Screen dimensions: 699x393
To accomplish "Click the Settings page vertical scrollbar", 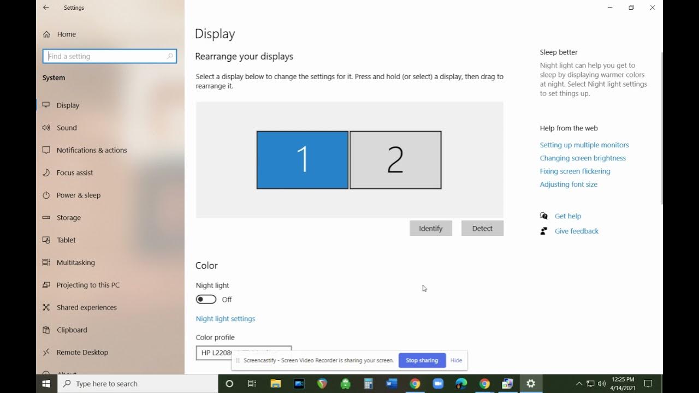I will (661, 128).
